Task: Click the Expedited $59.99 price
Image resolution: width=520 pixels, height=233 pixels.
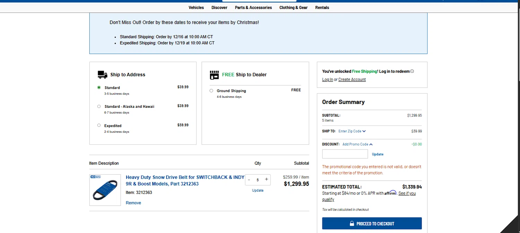Action: pyautogui.click(x=183, y=125)
